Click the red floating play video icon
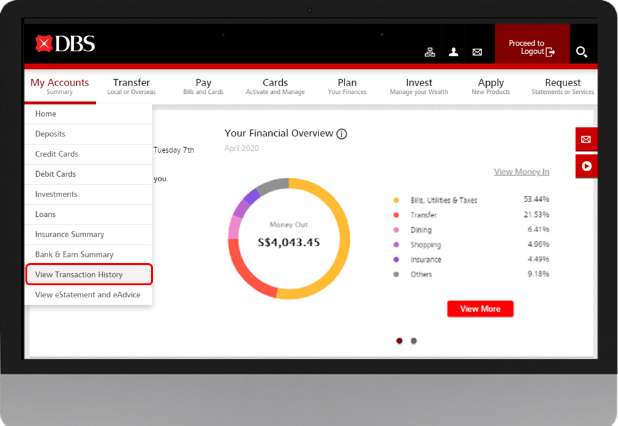Image resolution: width=618 pixels, height=426 pixels. coord(586,166)
